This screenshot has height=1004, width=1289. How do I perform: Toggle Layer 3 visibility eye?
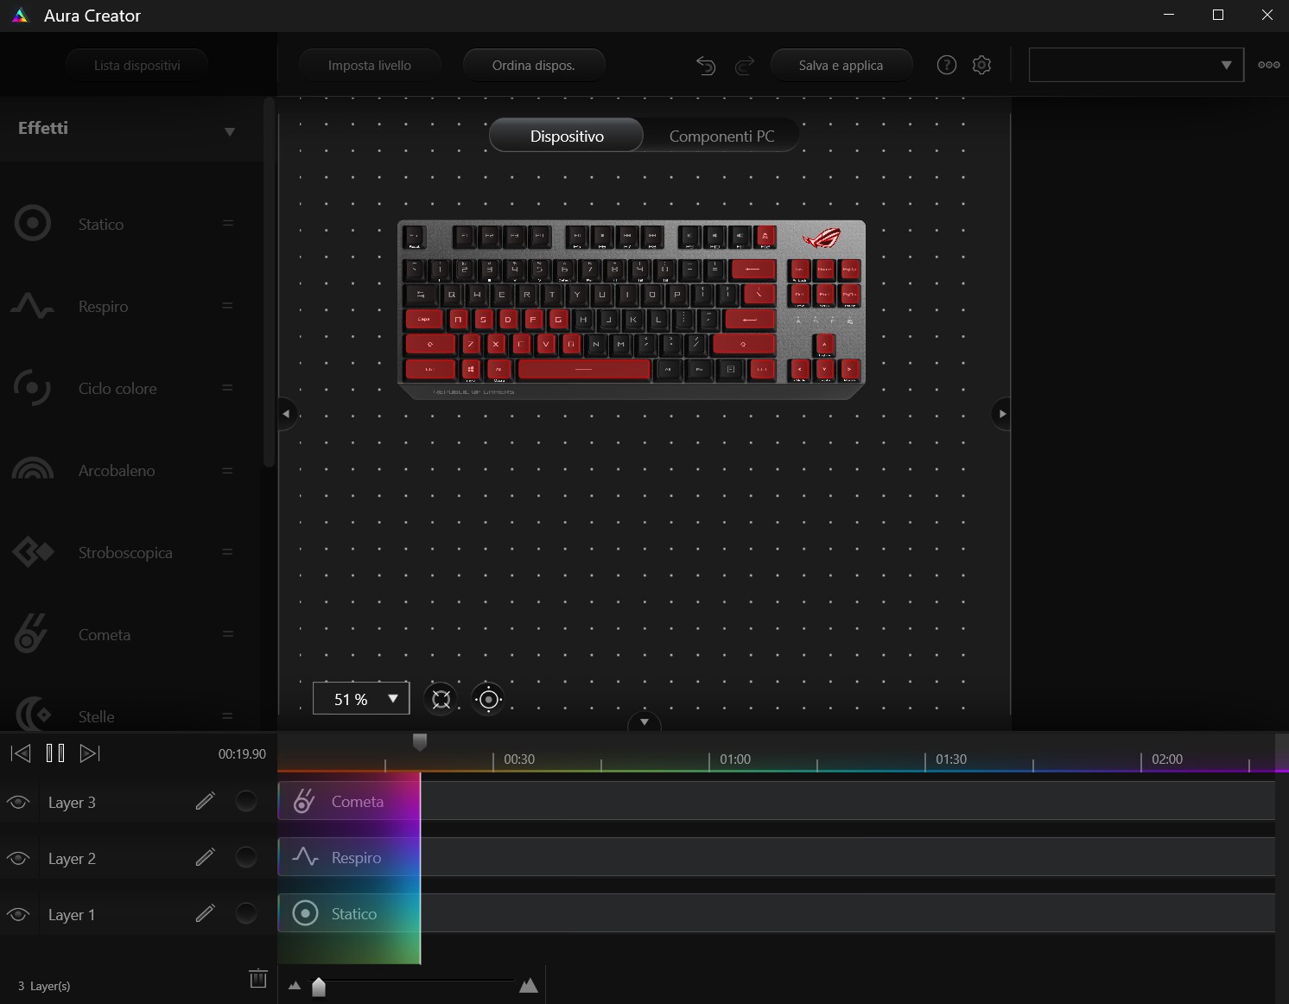click(x=18, y=802)
